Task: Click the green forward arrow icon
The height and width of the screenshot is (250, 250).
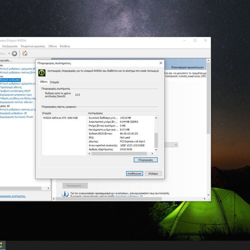Action: tap(14, 53)
